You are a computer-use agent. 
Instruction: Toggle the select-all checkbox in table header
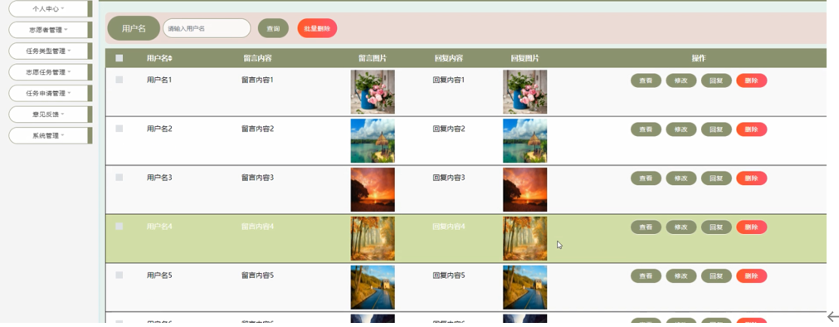pyautogui.click(x=120, y=58)
